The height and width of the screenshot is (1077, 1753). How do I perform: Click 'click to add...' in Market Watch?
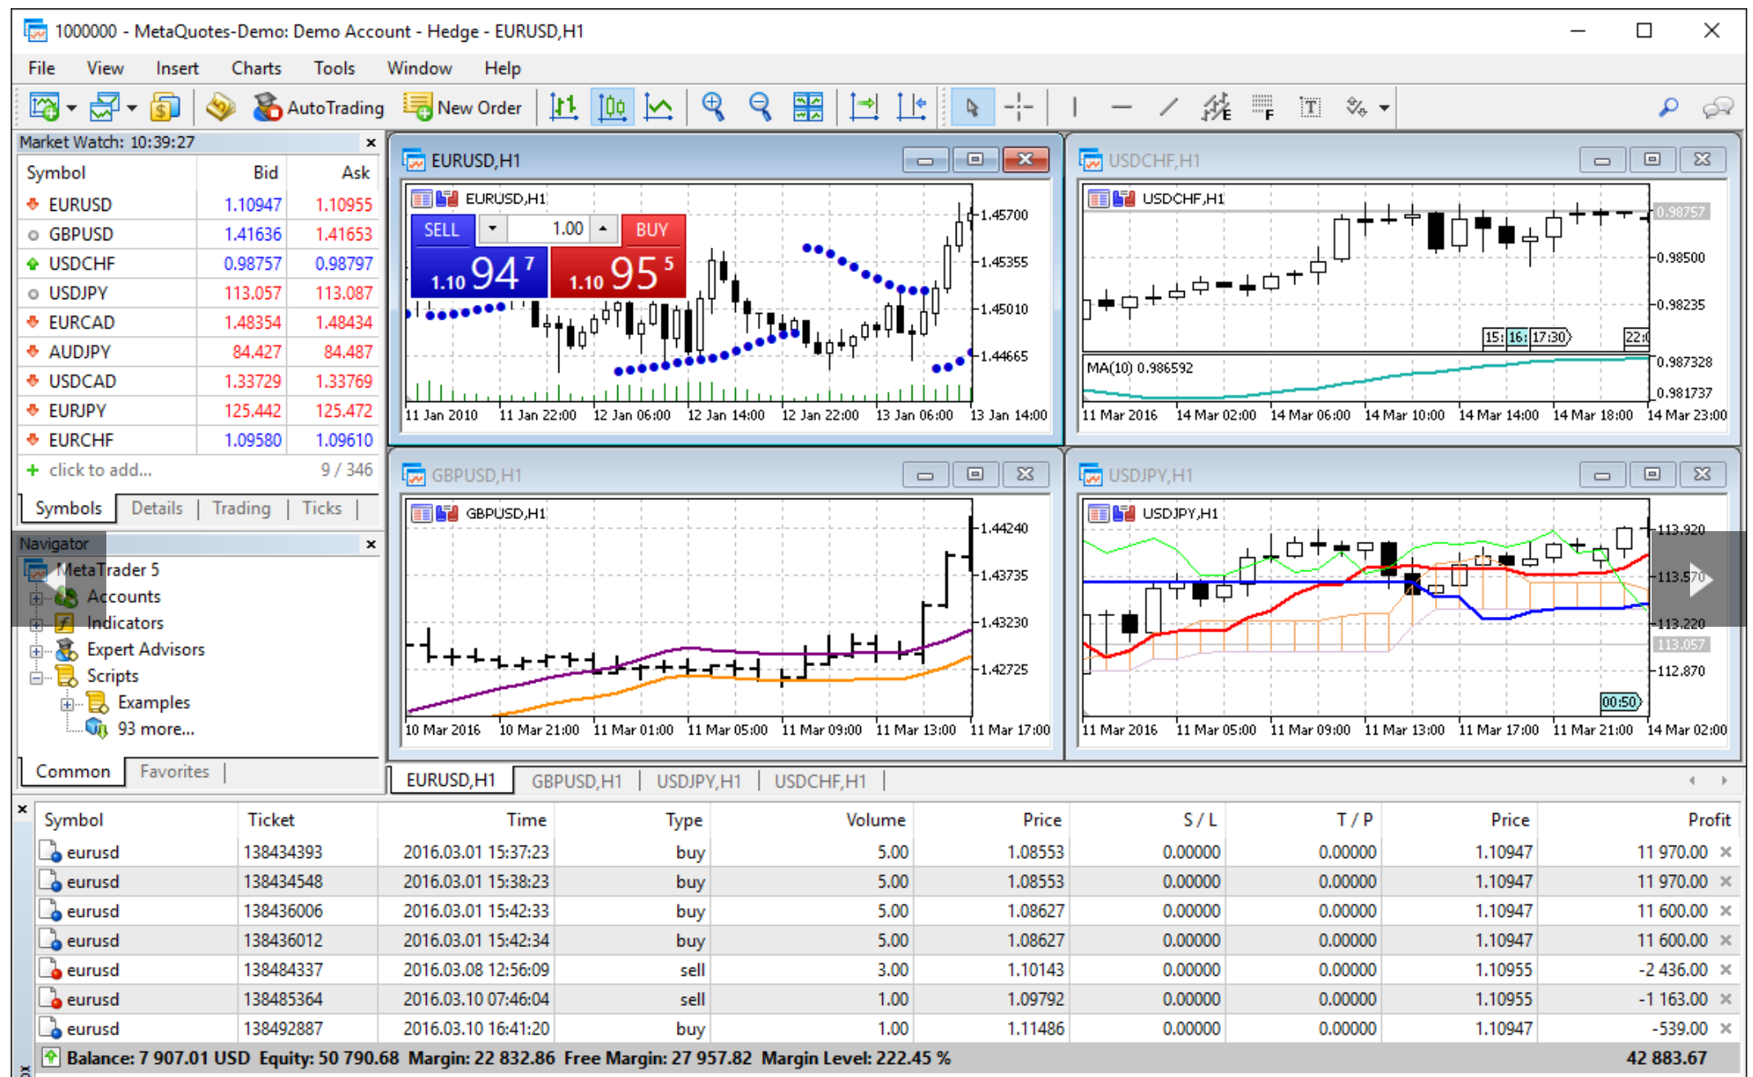(100, 470)
